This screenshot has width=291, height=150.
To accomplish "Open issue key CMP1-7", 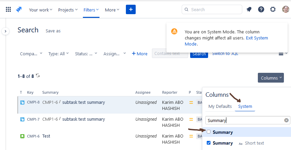I will point(33,119).
